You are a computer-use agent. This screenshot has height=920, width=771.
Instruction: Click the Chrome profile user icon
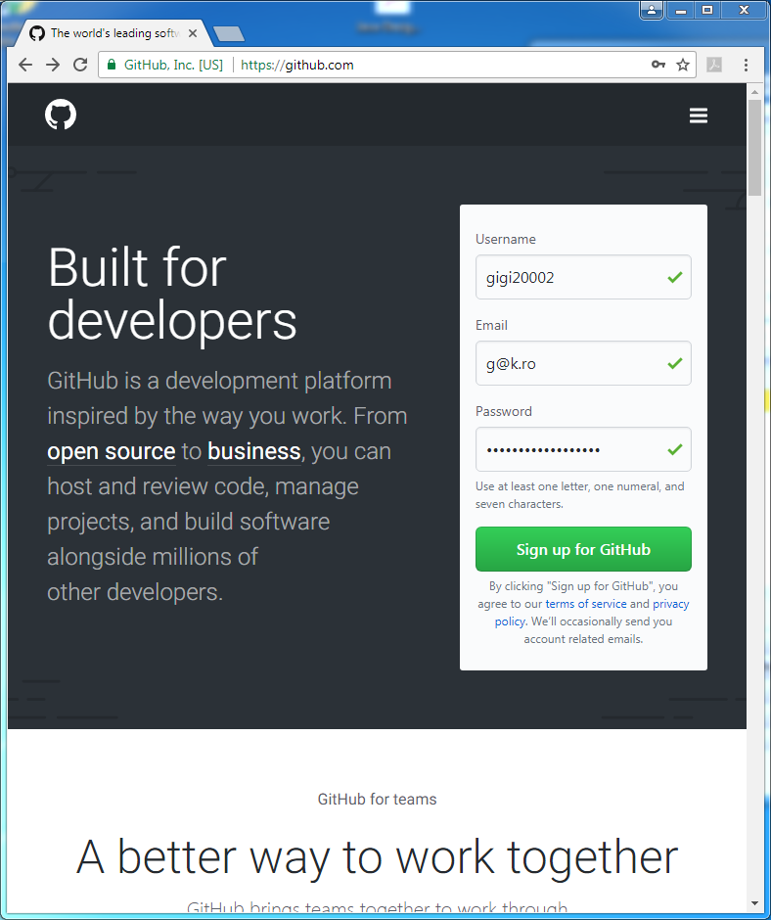click(652, 10)
